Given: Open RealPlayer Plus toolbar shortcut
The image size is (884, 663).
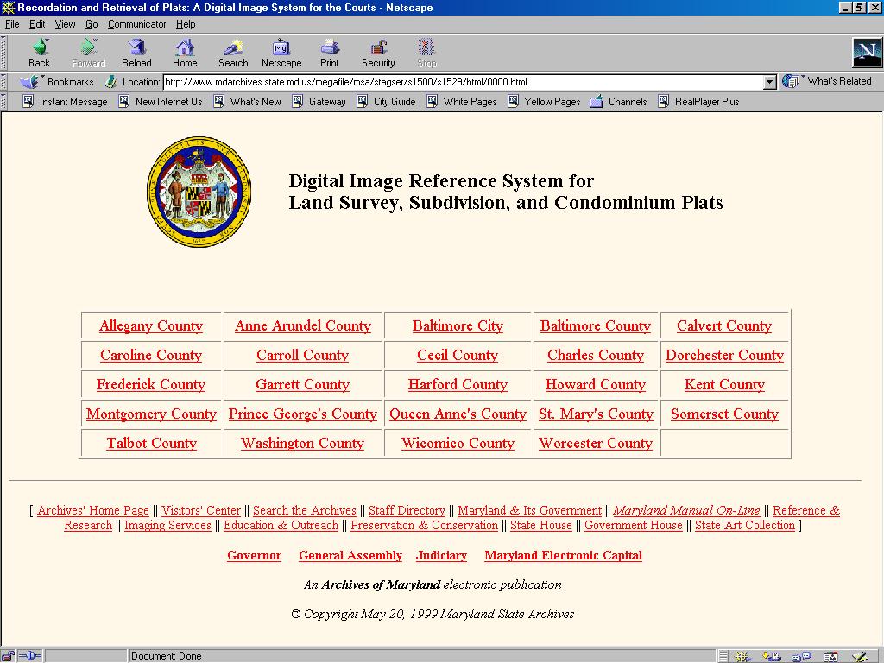Looking at the screenshot, I should 699,102.
